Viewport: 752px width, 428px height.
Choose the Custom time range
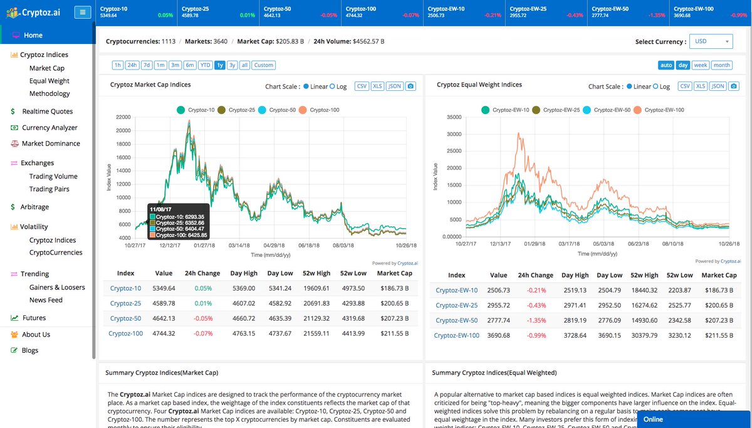(264, 65)
